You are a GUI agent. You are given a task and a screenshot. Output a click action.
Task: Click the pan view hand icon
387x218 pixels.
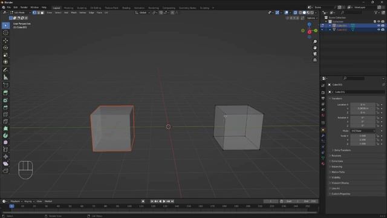pos(315,48)
